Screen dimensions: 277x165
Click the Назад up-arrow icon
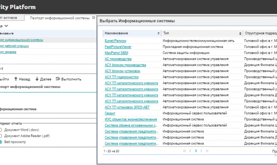point(16,78)
